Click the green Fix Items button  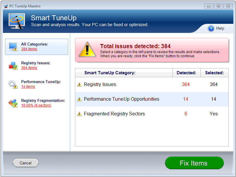[x=194, y=163]
